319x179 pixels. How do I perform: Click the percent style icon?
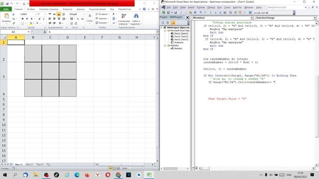[78, 19]
